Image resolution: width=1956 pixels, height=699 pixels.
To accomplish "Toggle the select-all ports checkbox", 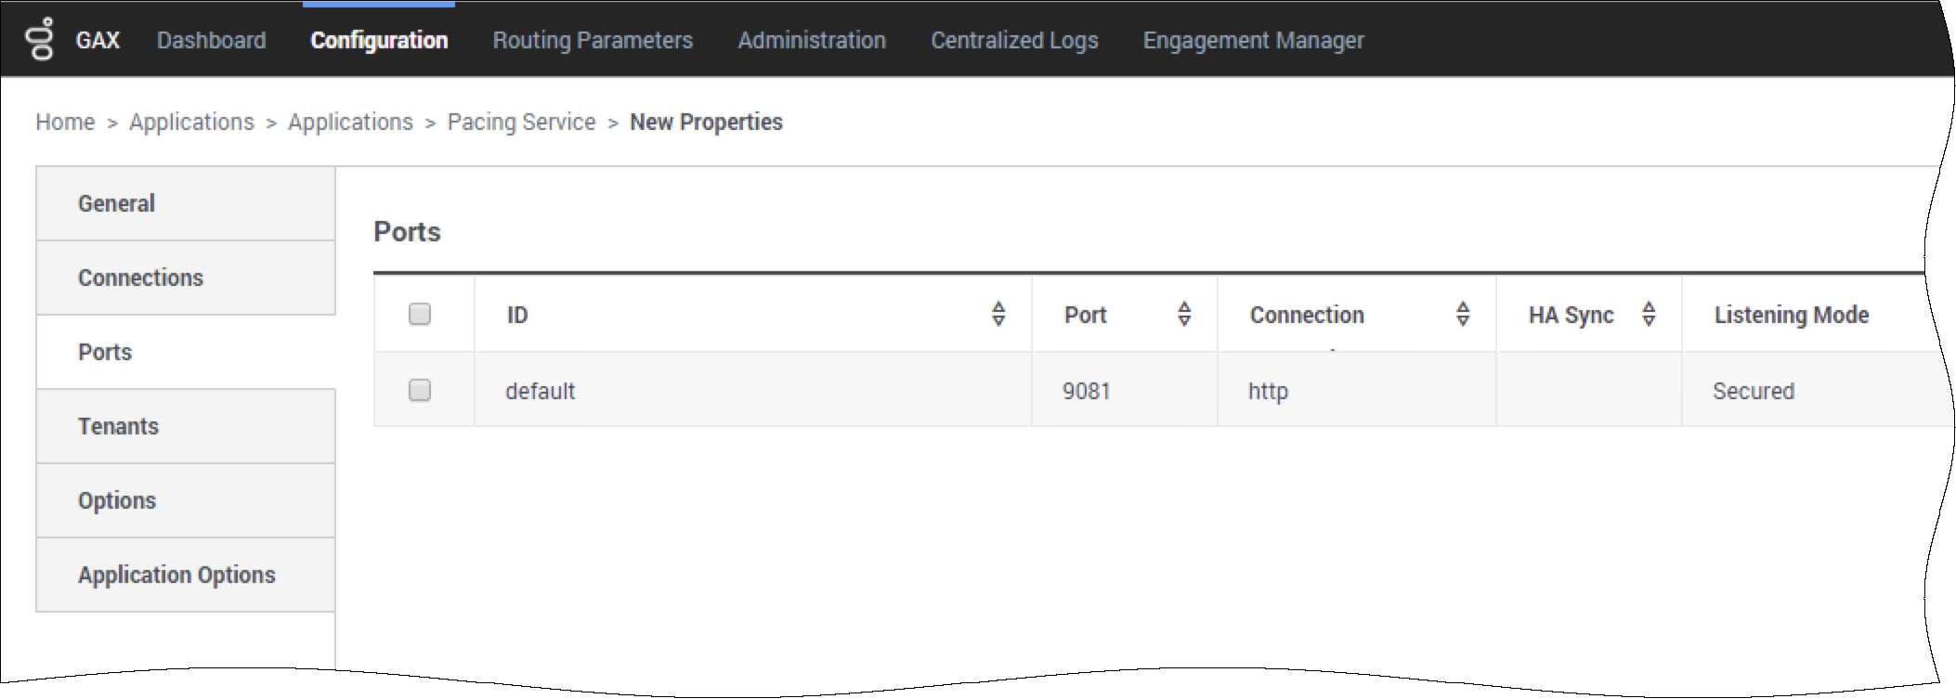I will [x=420, y=315].
